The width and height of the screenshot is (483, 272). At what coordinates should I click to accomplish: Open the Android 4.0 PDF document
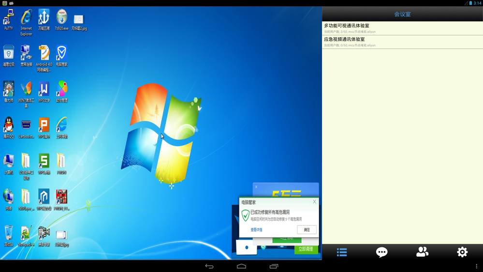click(x=44, y=58)
